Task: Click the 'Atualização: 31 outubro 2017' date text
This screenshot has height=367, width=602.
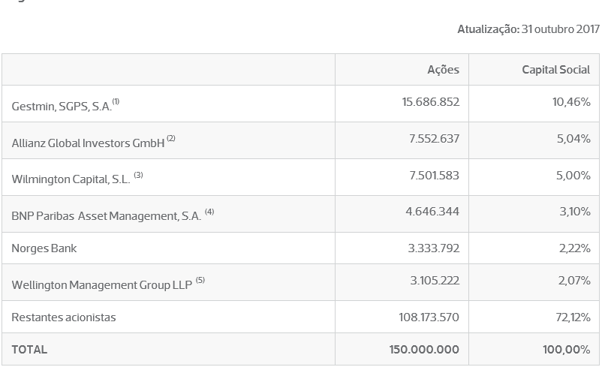Action: click(x=528, y=29)
